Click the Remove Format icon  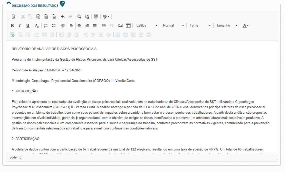pyautogui.click(x=36, y=26)
